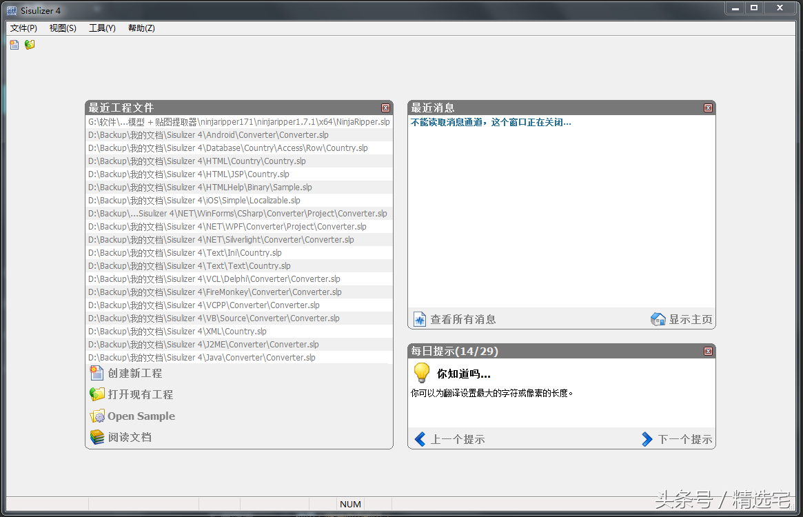This screenshot has height=517, width=803.
Task: Click the open project toolbar icon
Action: (x=30, y=45)
